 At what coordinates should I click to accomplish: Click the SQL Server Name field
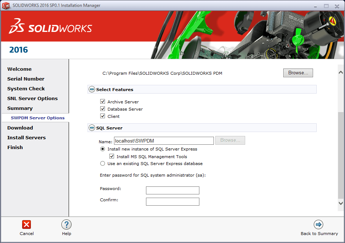(163, 141)
